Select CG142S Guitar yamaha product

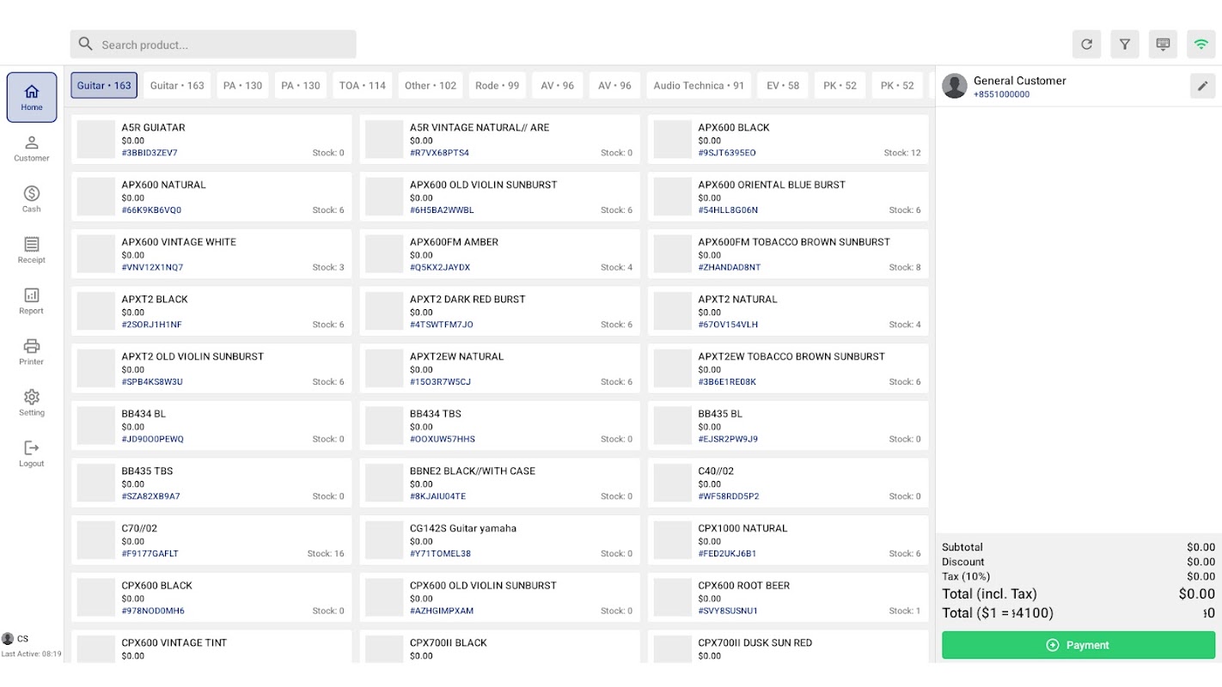[500, 540]
